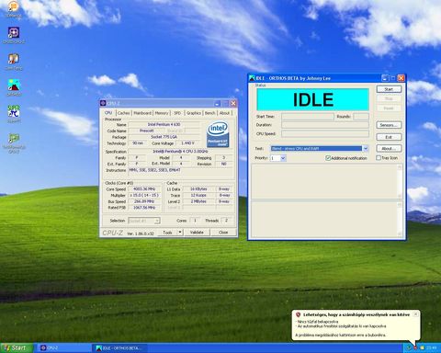Click the Start Time field in ORTHOS
The image size is (441, 353).
308,117
